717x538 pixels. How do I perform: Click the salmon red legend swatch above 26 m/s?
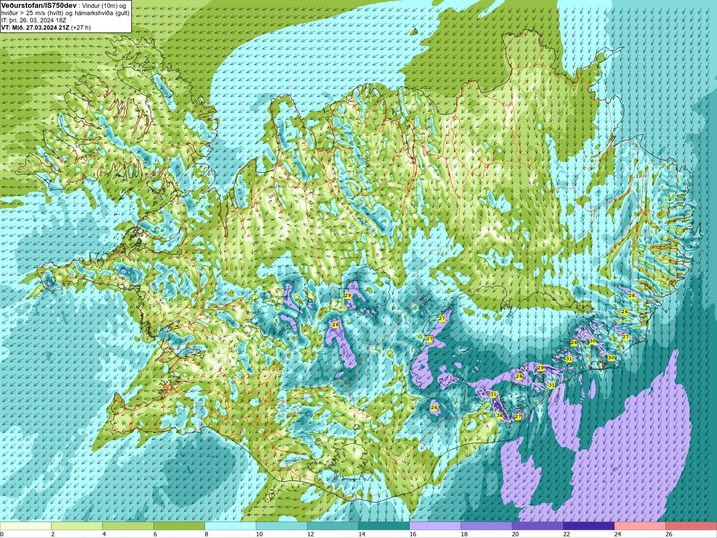click(x=691, y=526)
